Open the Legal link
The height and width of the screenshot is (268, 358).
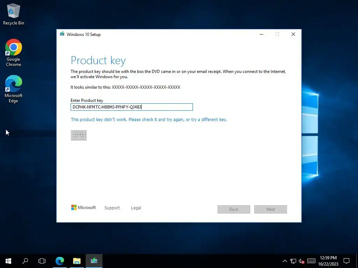[136, 208]
